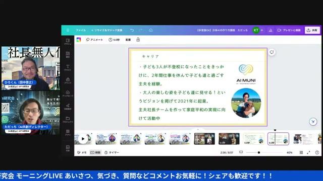This screenshot has width=323, height=181.
Task: Select the text slide thumbnail before current
Action: point(253,139)
